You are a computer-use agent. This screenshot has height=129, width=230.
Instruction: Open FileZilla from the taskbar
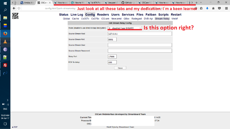click(5, 65)
